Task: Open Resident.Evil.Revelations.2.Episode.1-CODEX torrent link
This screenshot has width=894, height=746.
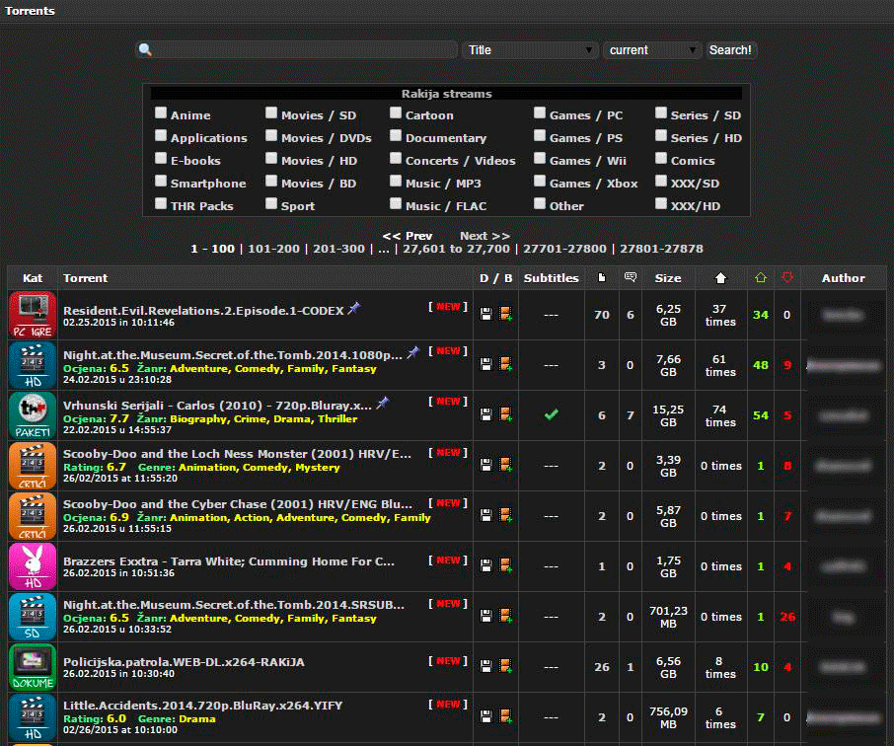Action: 203,310
